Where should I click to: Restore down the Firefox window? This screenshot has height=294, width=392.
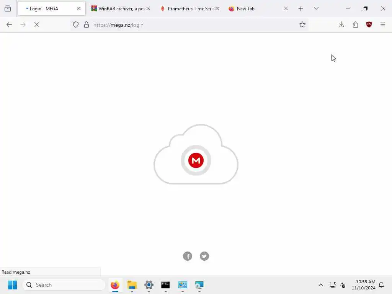click(366, 8)
